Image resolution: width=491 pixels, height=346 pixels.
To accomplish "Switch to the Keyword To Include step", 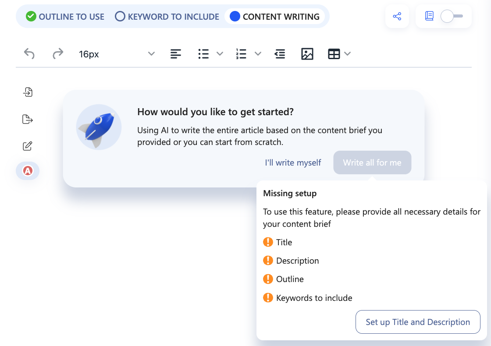I will [x=167, y=17].
